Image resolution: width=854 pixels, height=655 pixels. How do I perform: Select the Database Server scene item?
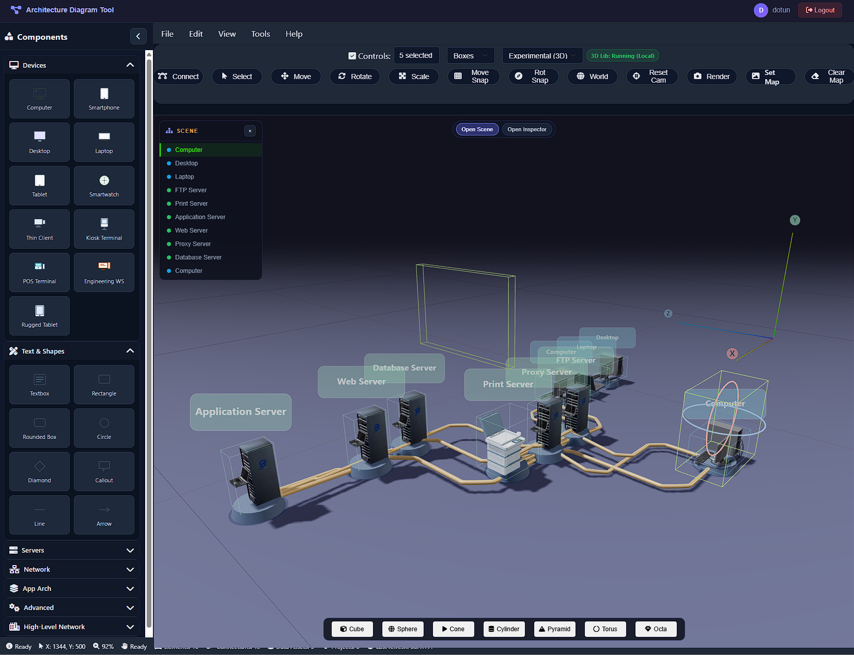point(198,257)
